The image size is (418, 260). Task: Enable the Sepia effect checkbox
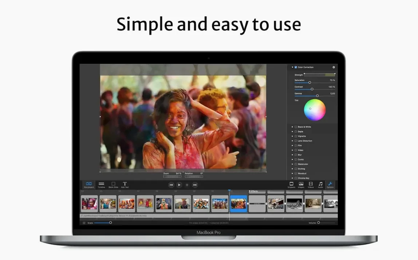pyautogui.click(x=296, y=131)
